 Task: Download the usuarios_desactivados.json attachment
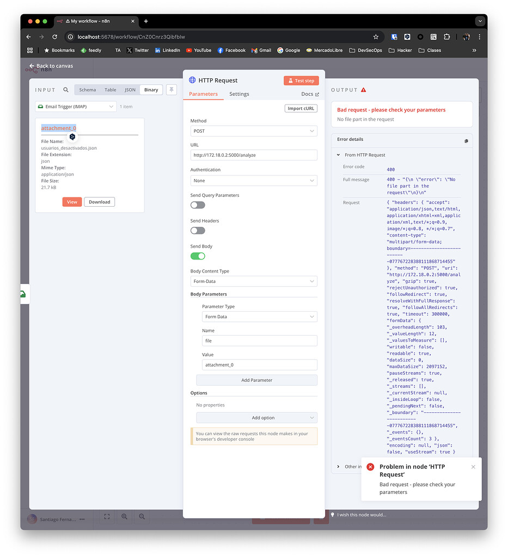coord(99,202)
